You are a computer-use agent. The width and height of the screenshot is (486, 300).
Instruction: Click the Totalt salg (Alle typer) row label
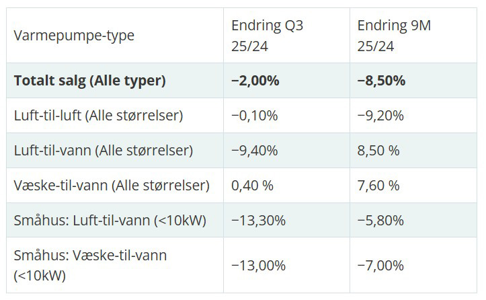click(x=89, y=81)
